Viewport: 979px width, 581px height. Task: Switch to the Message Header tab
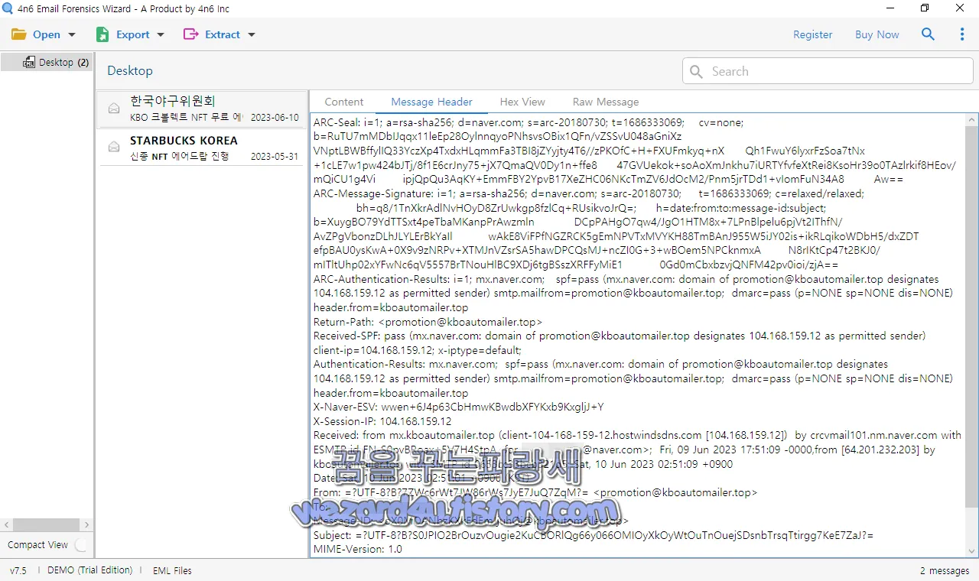[431, 102]
